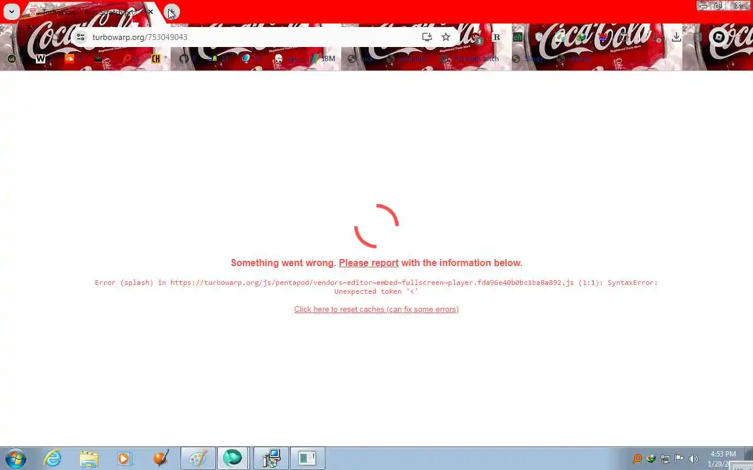
Task: Click the SyntaxError splash error message text
Action: [376, 287]
